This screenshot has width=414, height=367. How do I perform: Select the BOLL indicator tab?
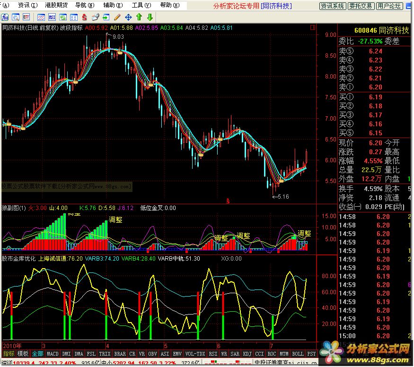pos(298,354)
